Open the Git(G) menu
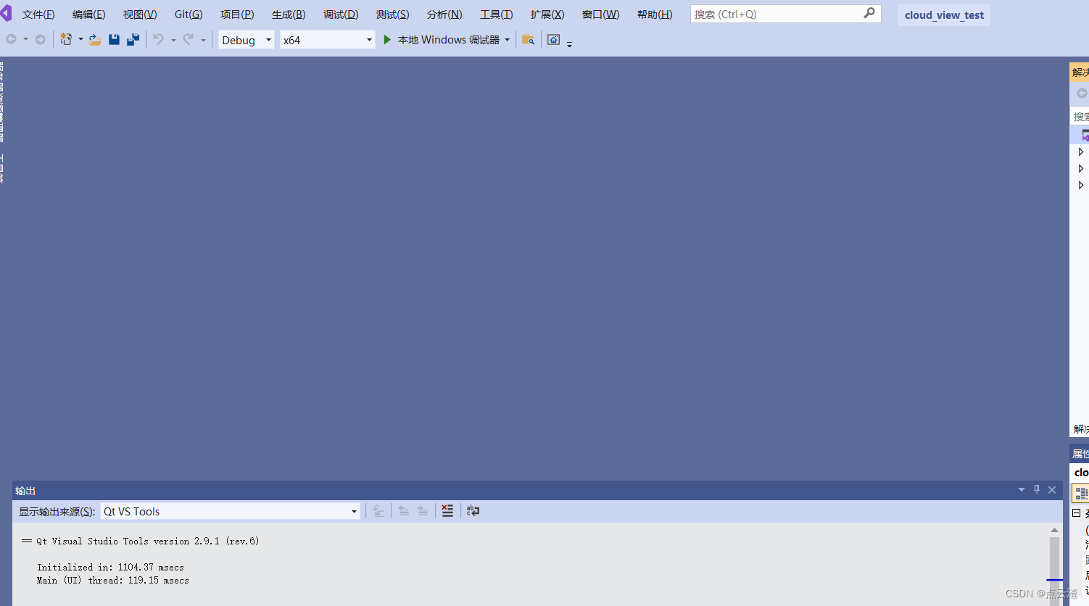 (x=189, y=14)
